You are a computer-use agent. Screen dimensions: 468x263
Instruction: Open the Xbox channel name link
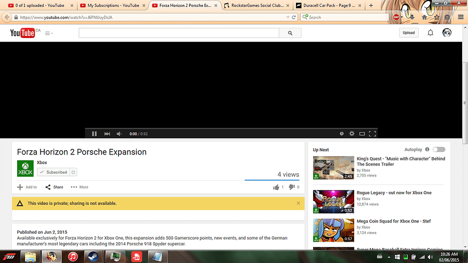[x=42, y=163]
